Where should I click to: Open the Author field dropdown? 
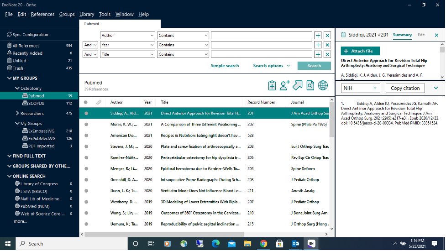(x=127, y=36)
